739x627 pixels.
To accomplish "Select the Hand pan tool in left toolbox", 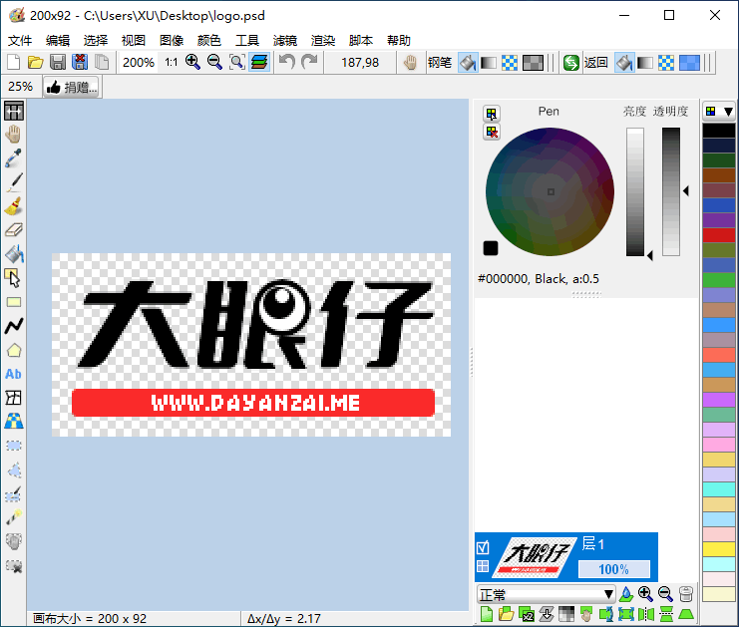I will [x=14, y=135].
